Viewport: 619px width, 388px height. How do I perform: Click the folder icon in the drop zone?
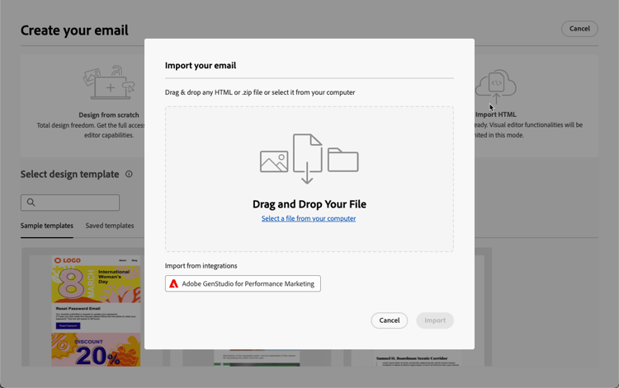pos(343,160)
